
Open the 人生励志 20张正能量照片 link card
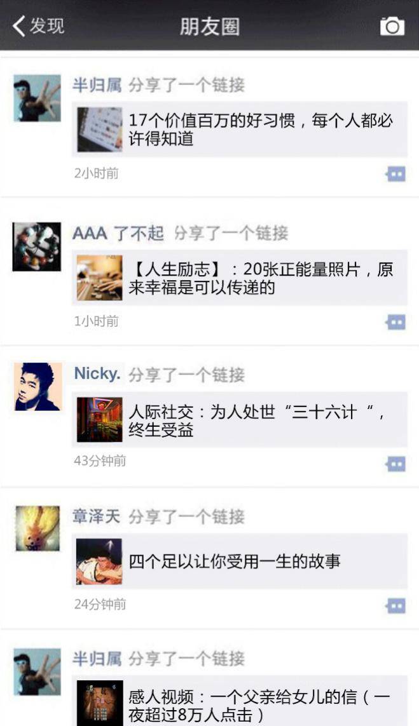(x=240, y=278)
